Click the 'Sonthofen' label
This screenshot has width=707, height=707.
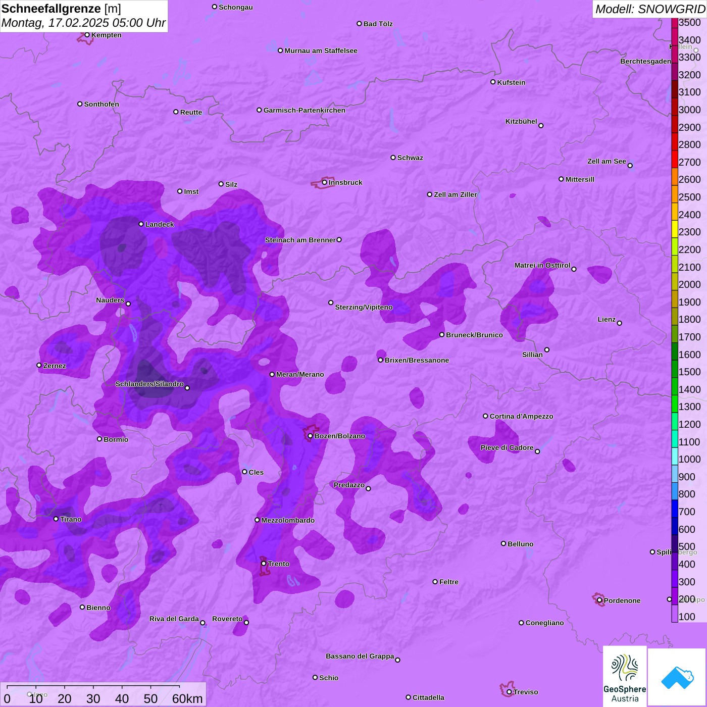click(102, 104)
